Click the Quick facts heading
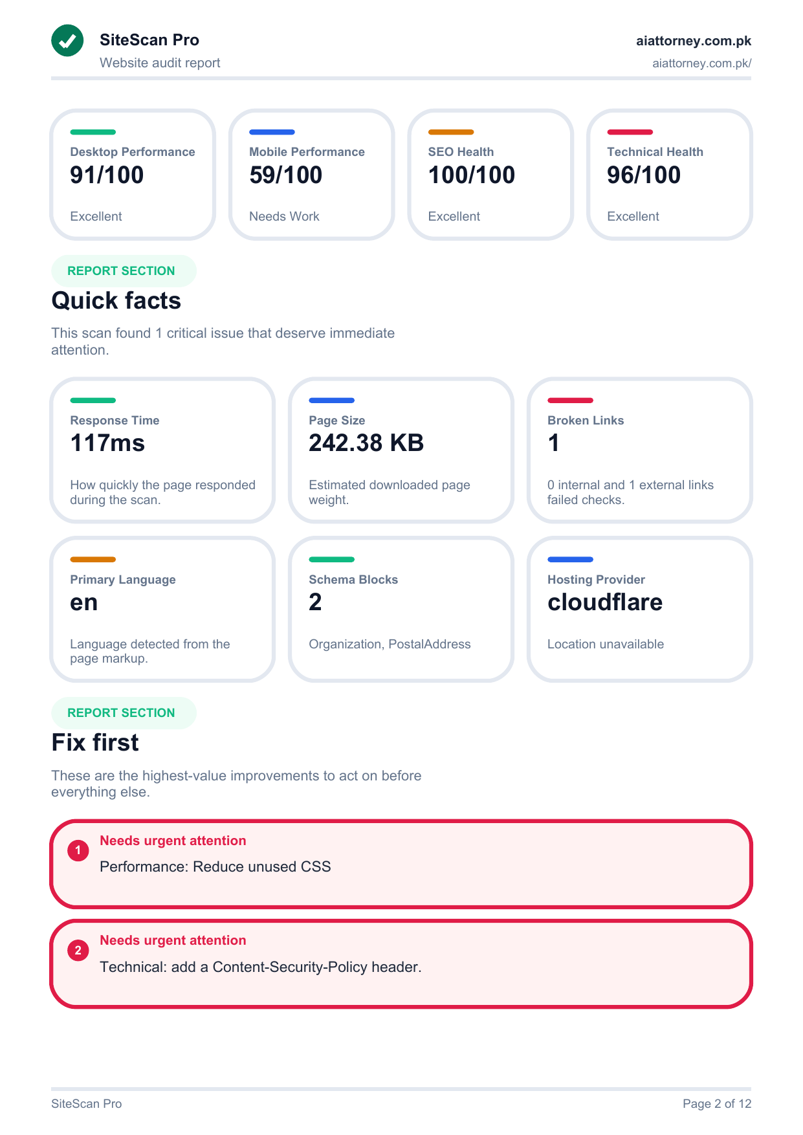The image size is (803, 1135). click(116, 301)
